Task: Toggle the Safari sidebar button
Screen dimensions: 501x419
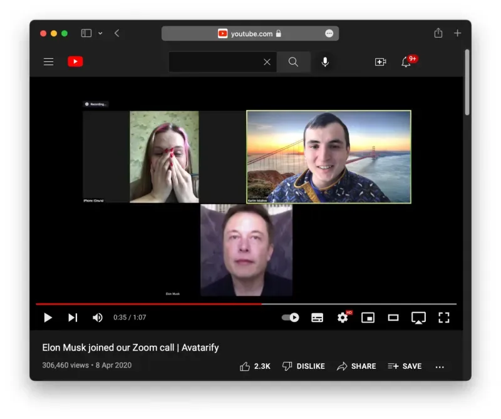Action: tap(86, 33)
